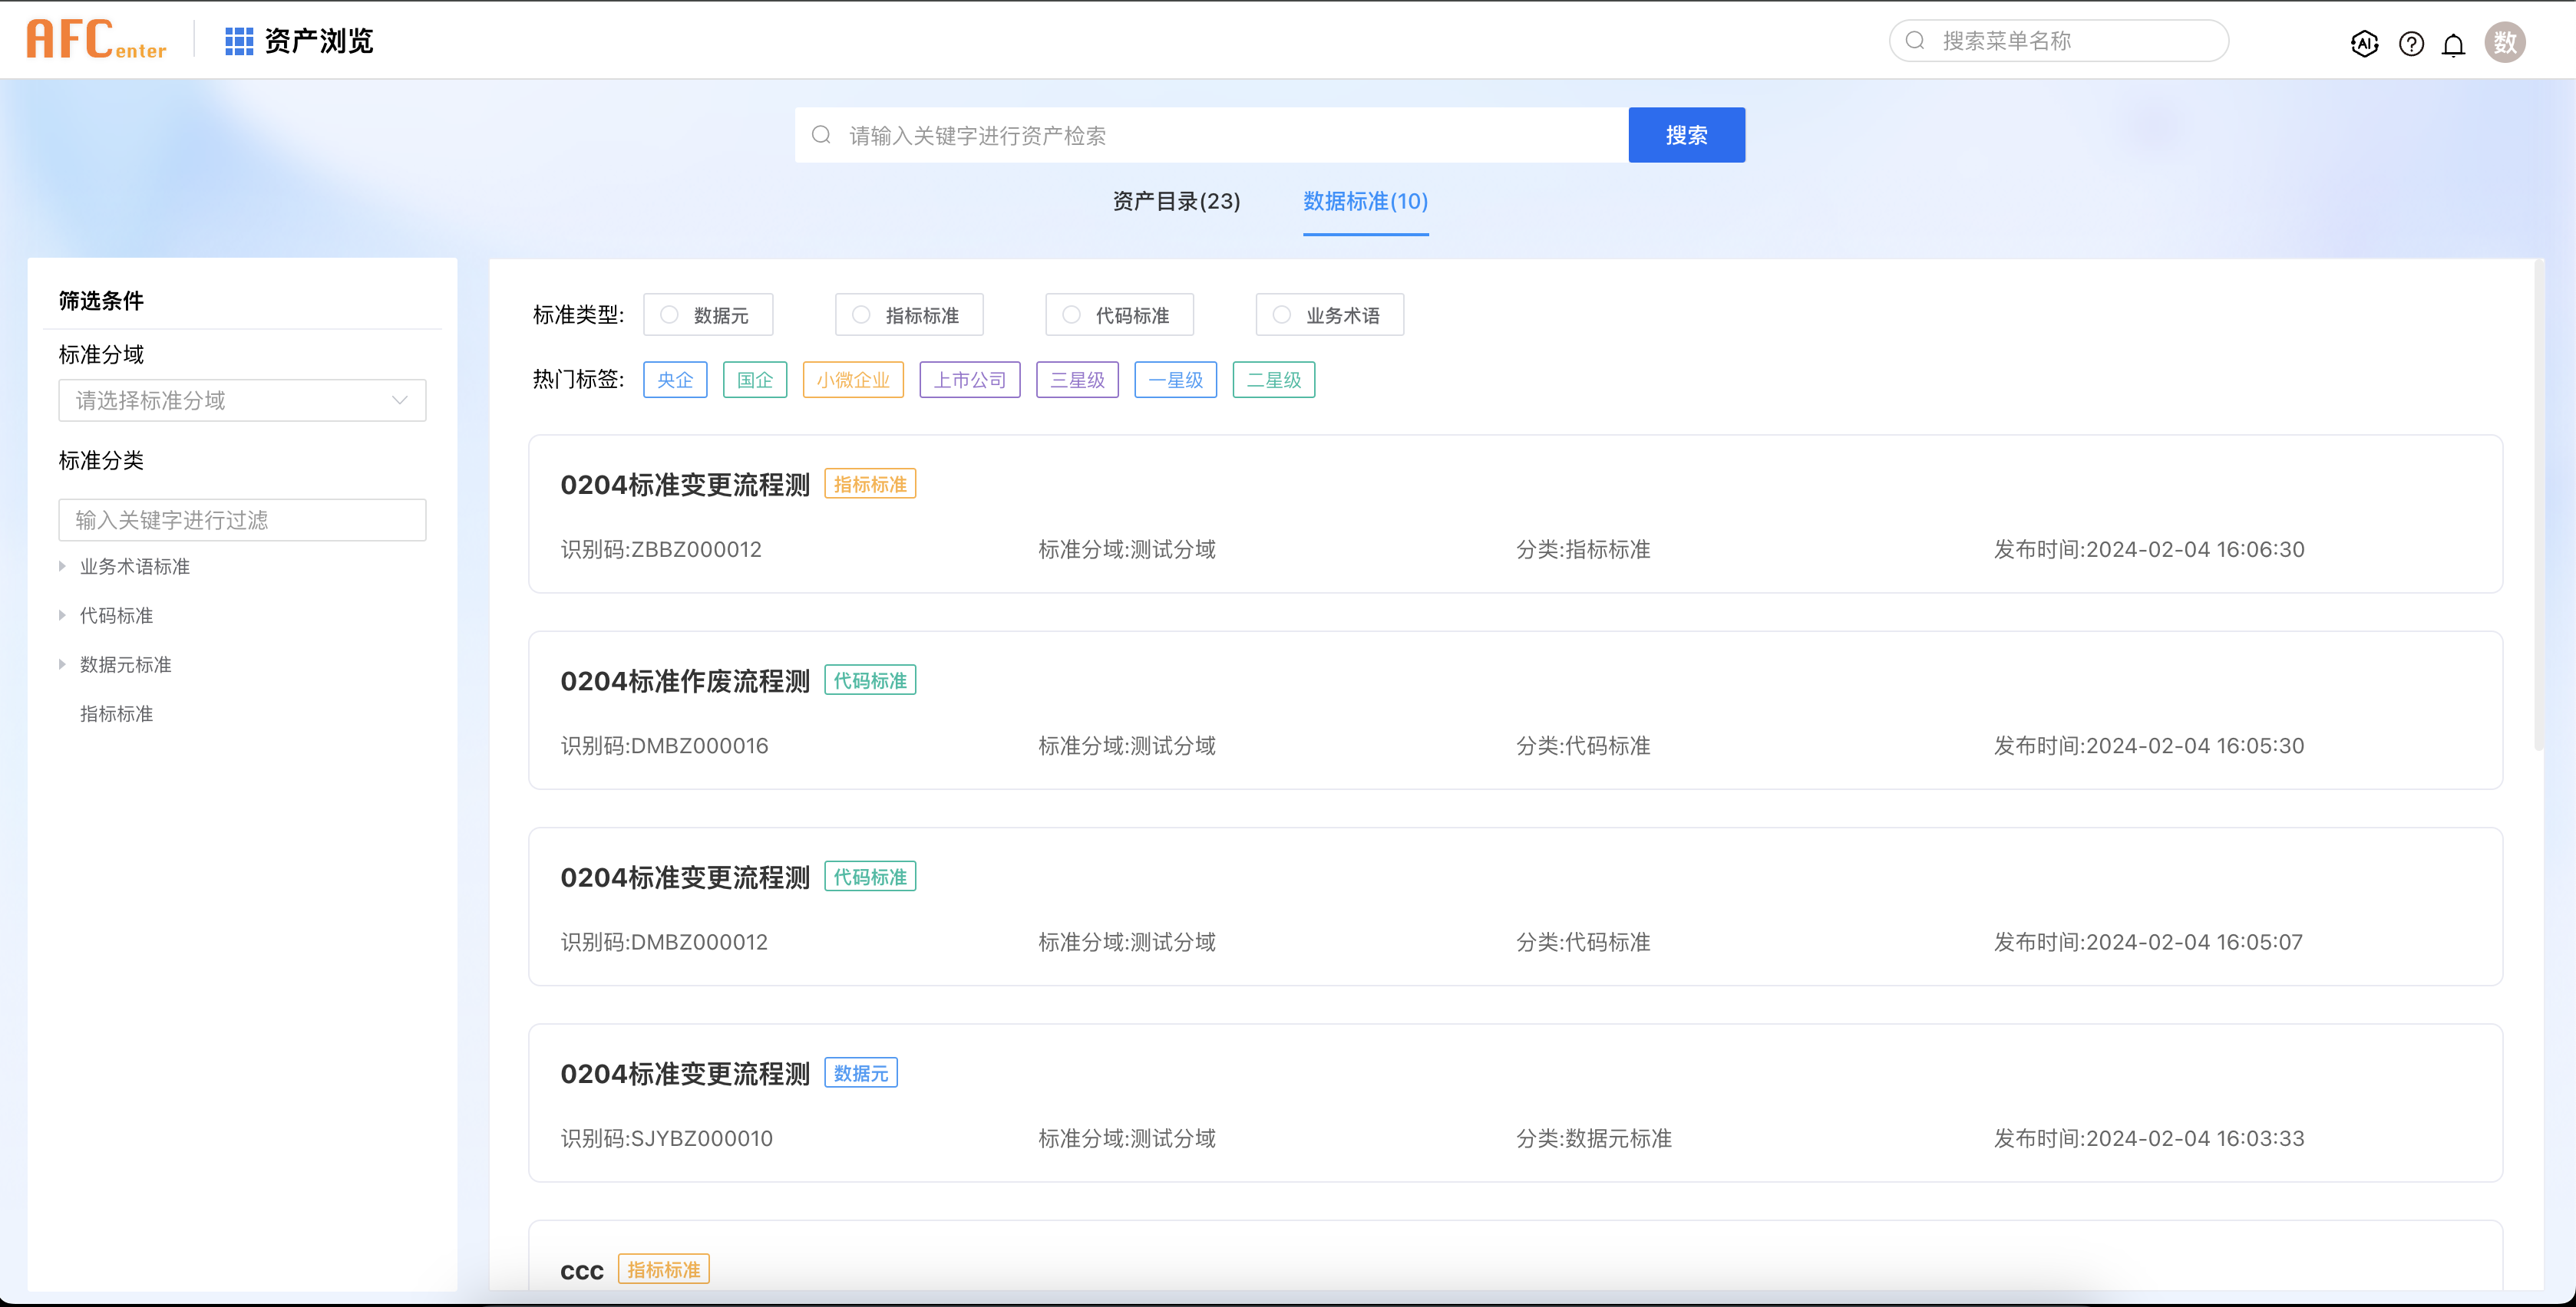This screenshot has height=1307, width=2576.
Task: Click the results list vertical scrollbar
Action: [x=2538, y=505]
